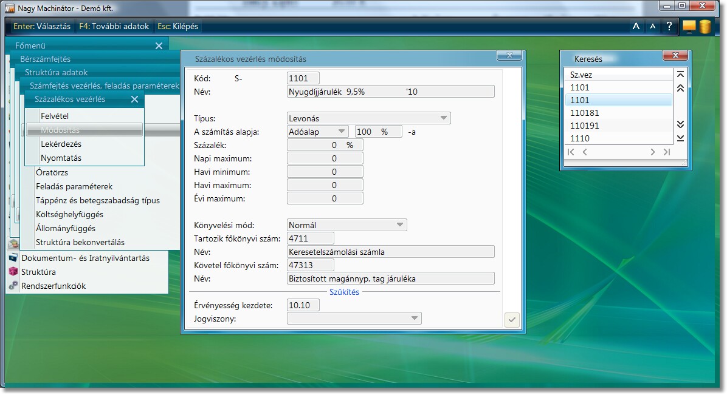727x395 pixels.
Task: Click the Struktúra pink cube icon
Action: (13, 272)
